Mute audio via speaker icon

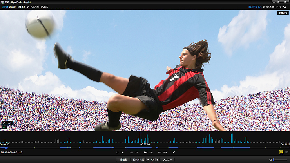[270, 160]
